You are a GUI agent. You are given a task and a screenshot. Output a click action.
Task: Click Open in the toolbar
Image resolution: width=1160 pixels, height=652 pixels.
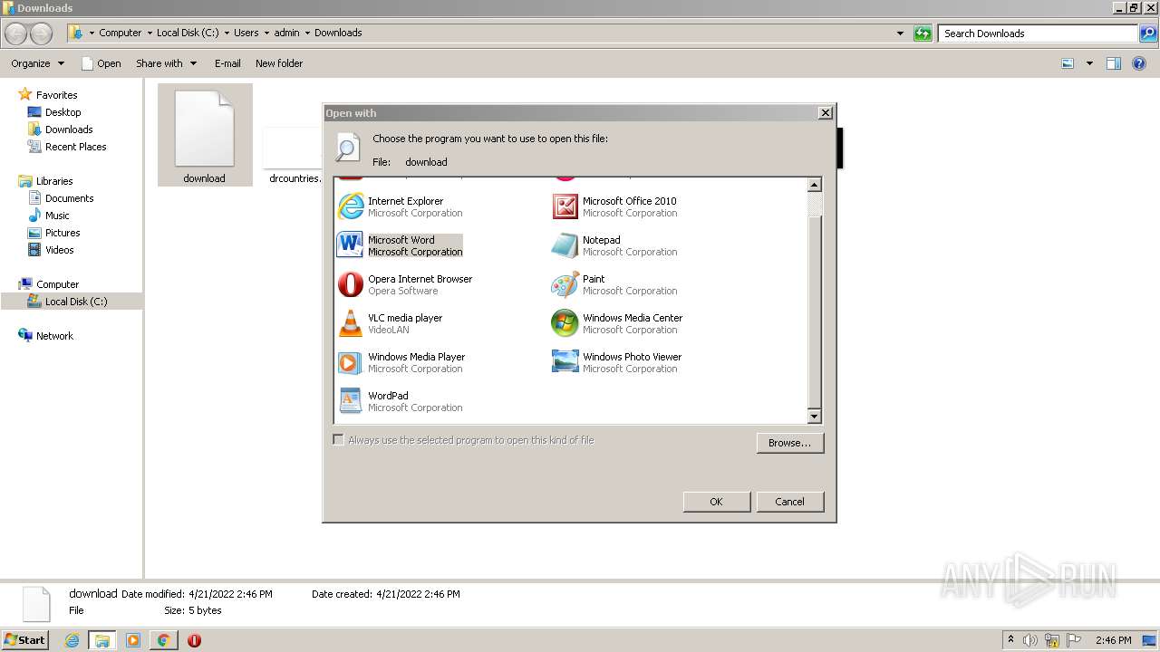[101, 63]
